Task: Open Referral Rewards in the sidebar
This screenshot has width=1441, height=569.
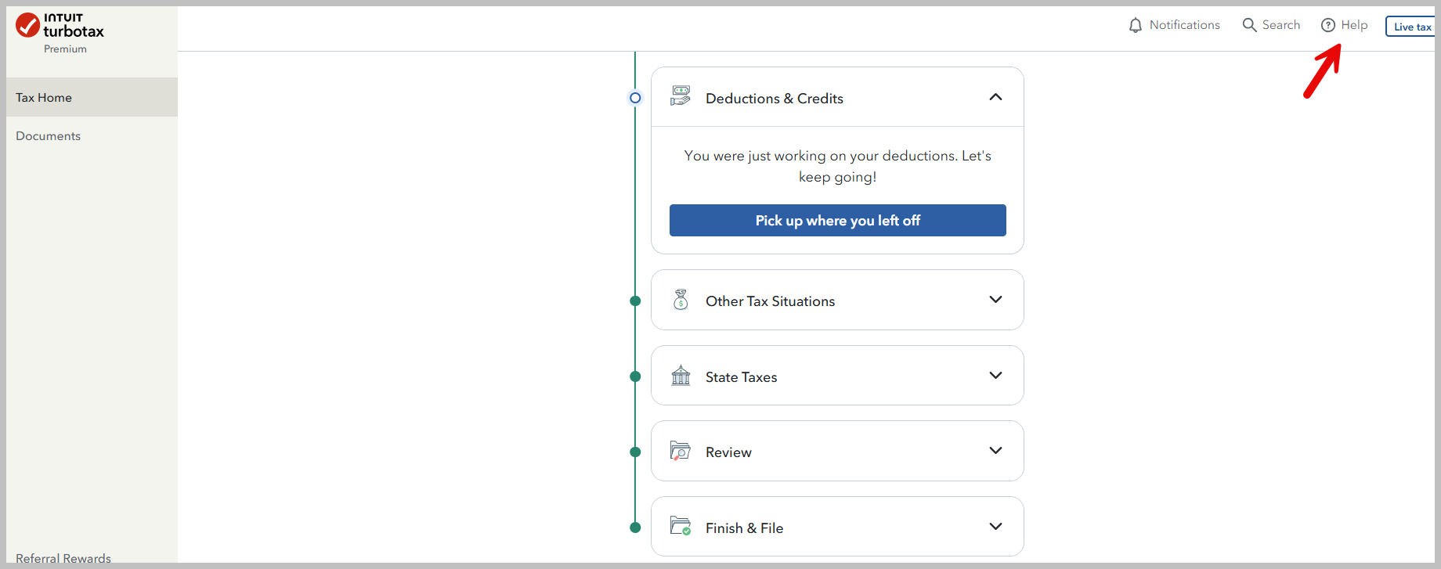Action: 63,558
